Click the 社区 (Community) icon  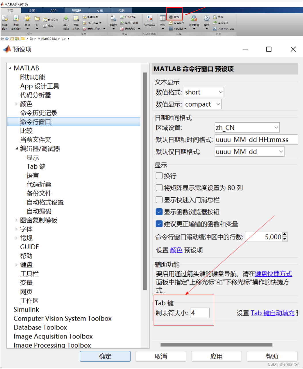pos(215,17)
